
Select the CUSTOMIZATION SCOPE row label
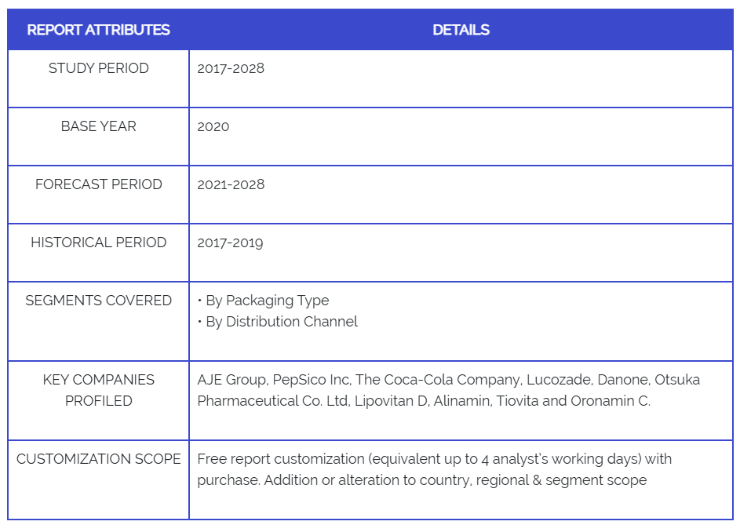(98, 459)
